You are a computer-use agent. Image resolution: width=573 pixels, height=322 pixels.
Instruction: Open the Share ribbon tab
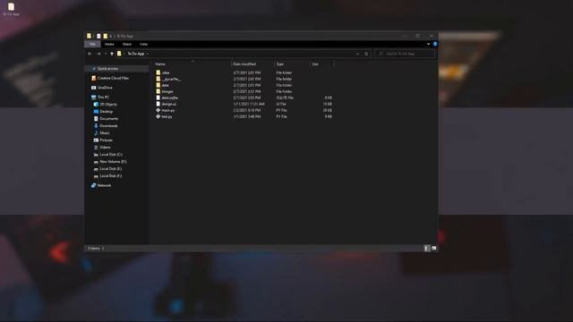tap(127, 44)
